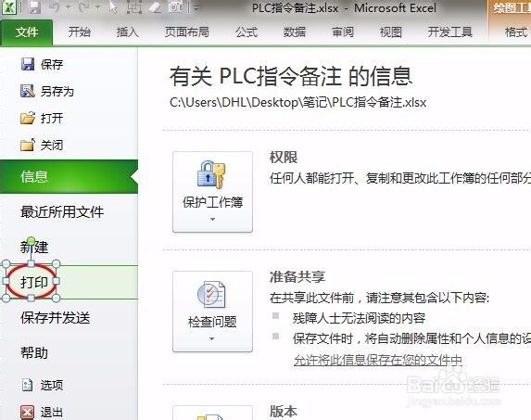The width and height of the screenshot is (531, 420).
Task: Click the Select Objects pointer icon
Action: click(x=113, y=7)
